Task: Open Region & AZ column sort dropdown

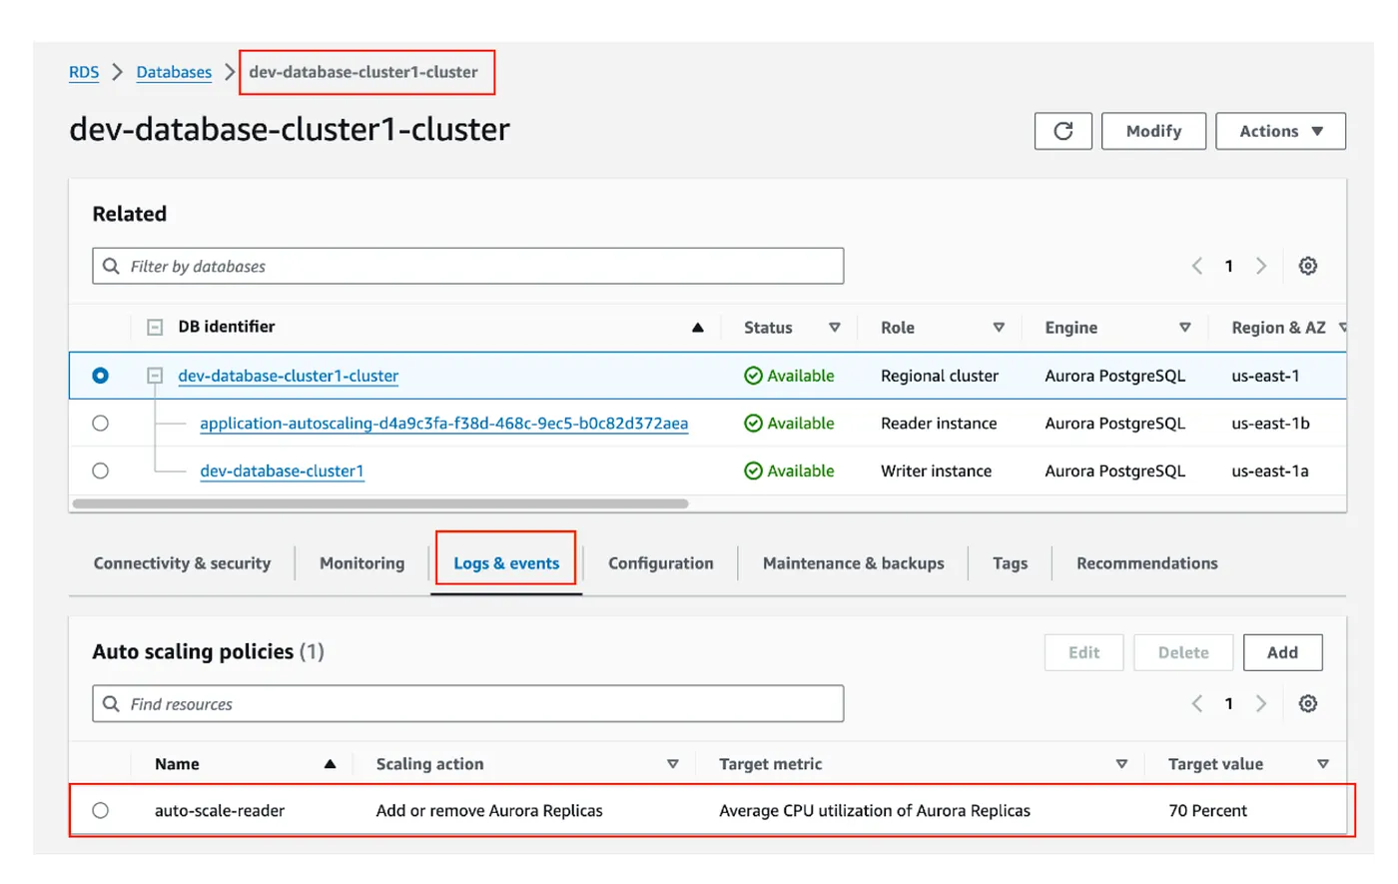Action: pos(1343,328)
